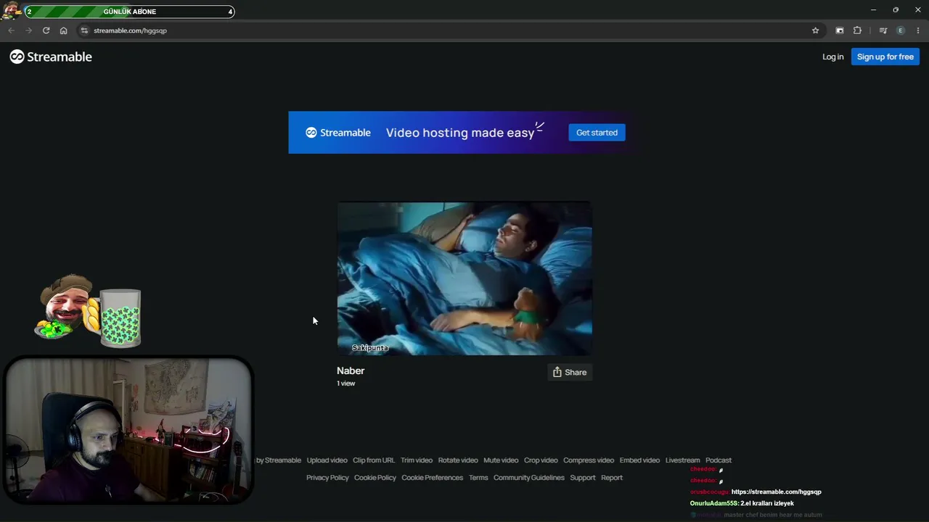The width and height of the screenshot is (929, 522).
Task: Restore down the browser window
Action: click(896, 10)
